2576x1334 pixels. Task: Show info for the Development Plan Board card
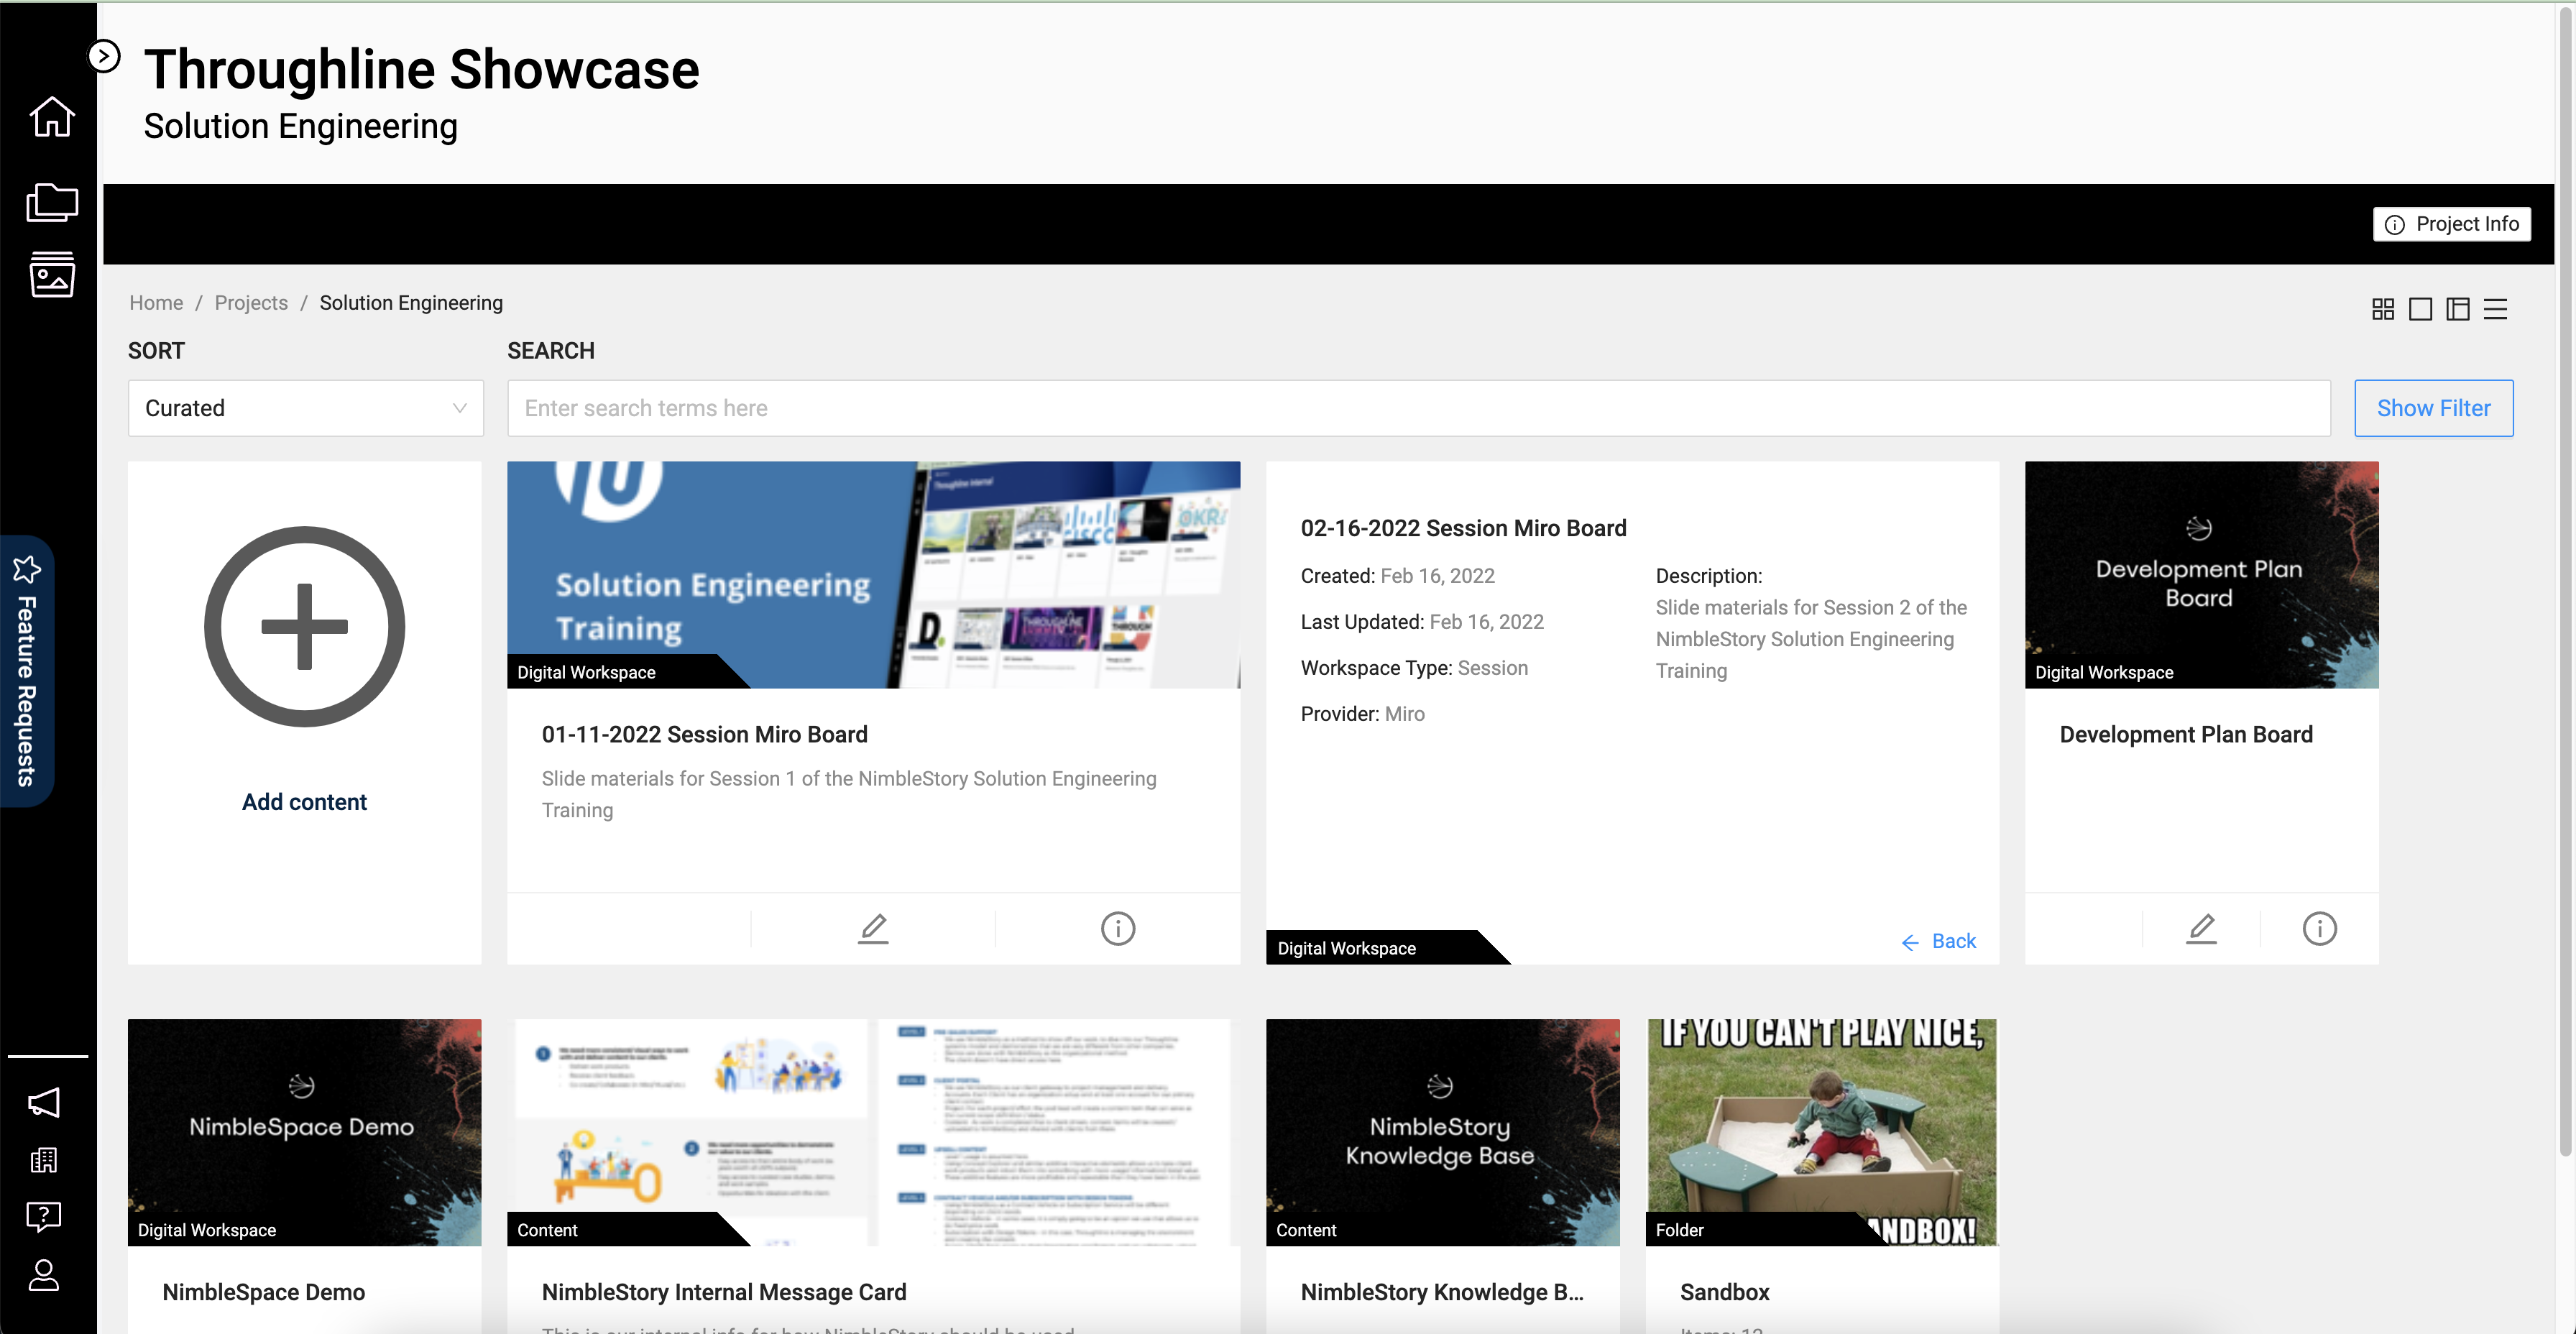2319,928
